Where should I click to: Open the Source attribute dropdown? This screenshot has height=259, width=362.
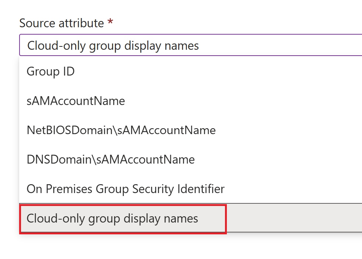(190, 46)
